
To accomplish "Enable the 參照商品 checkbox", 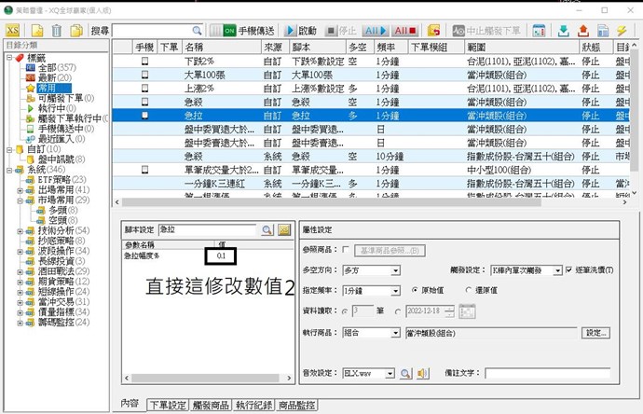I will pyautogui.click(x=347, y=250).
